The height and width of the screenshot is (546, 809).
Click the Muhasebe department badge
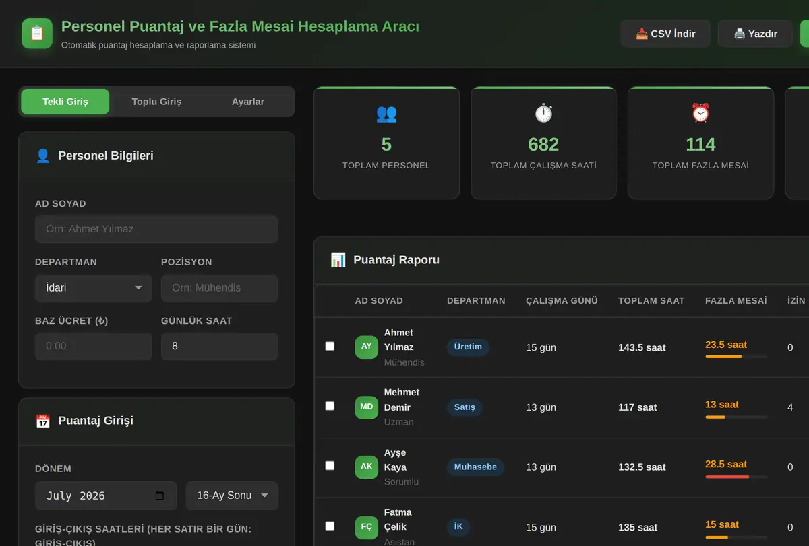(475, 467)
